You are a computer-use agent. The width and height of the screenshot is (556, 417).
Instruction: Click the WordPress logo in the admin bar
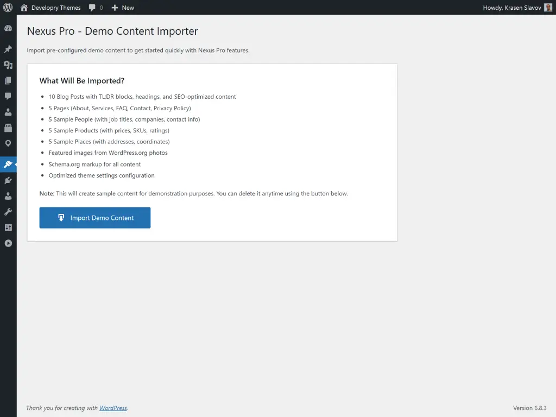coord(8,8)
